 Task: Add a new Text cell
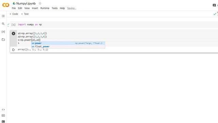coord(25,14)
